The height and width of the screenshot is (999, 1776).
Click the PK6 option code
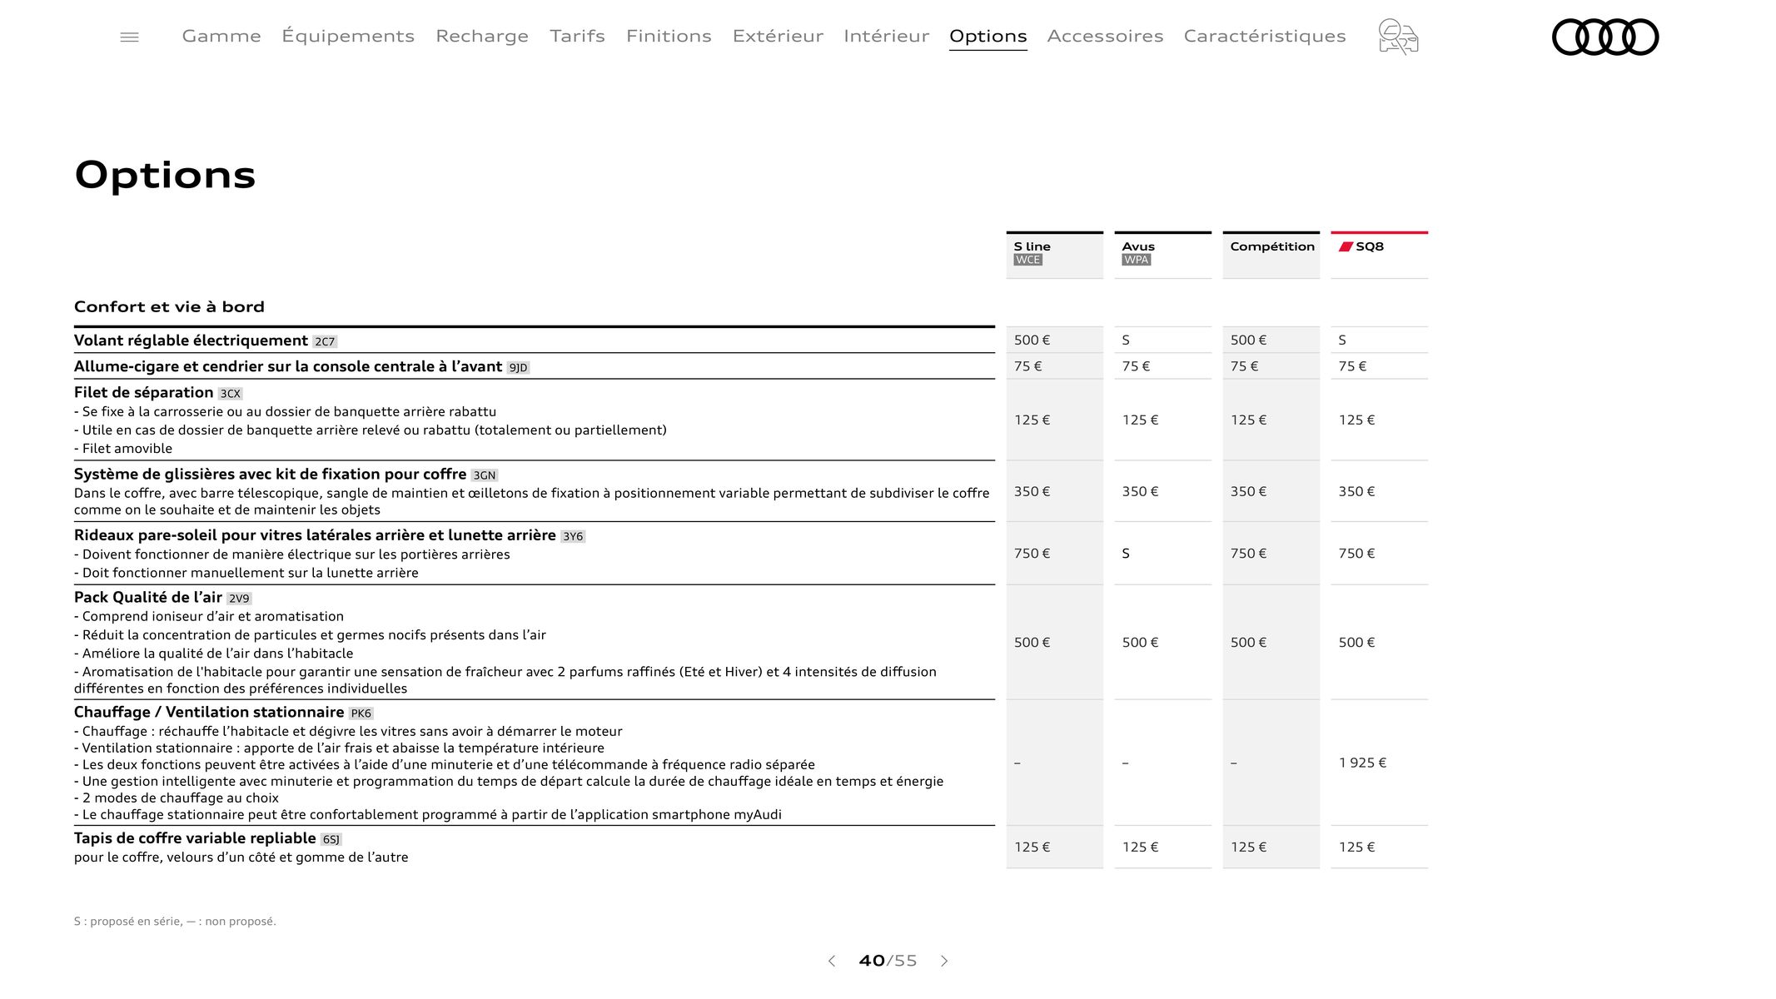point(361,713)
